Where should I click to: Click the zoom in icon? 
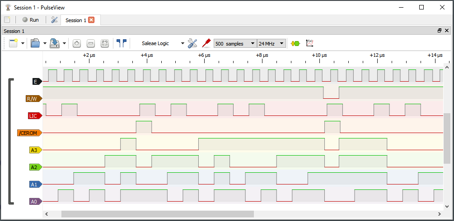coord(77,43)
